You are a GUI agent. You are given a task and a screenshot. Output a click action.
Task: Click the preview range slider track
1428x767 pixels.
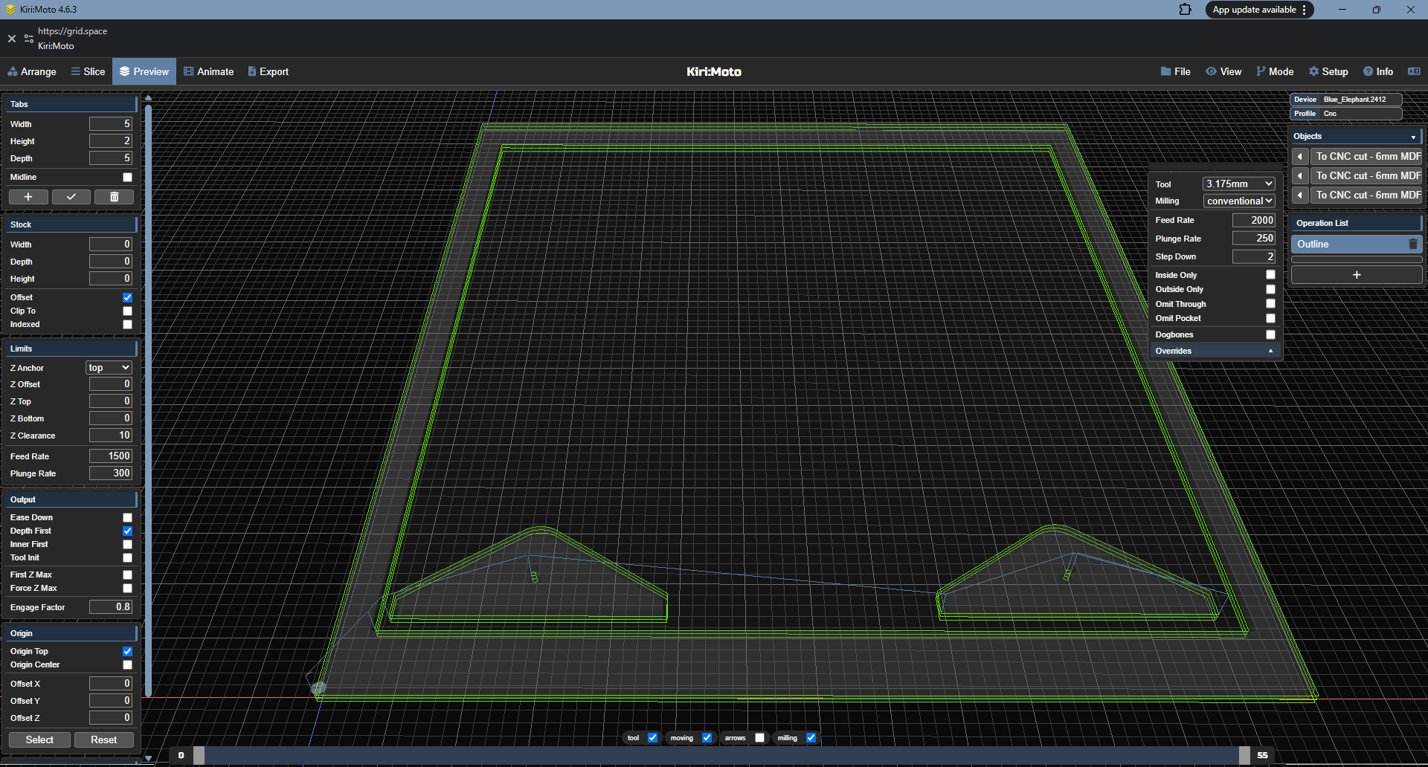click(721, 755)
